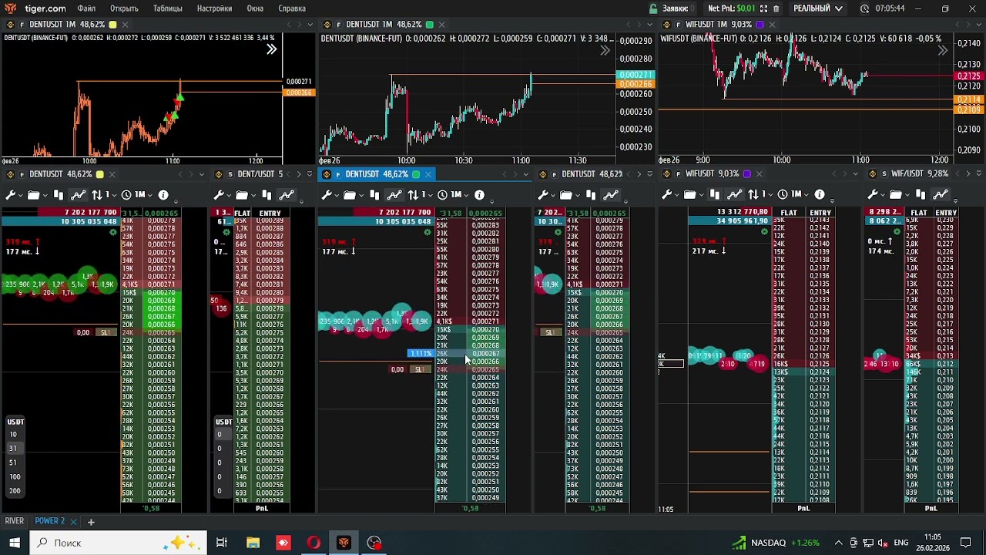
Task: Open folder icon in yellow DENTUSDT order book panel
Action: click(33, 195)
